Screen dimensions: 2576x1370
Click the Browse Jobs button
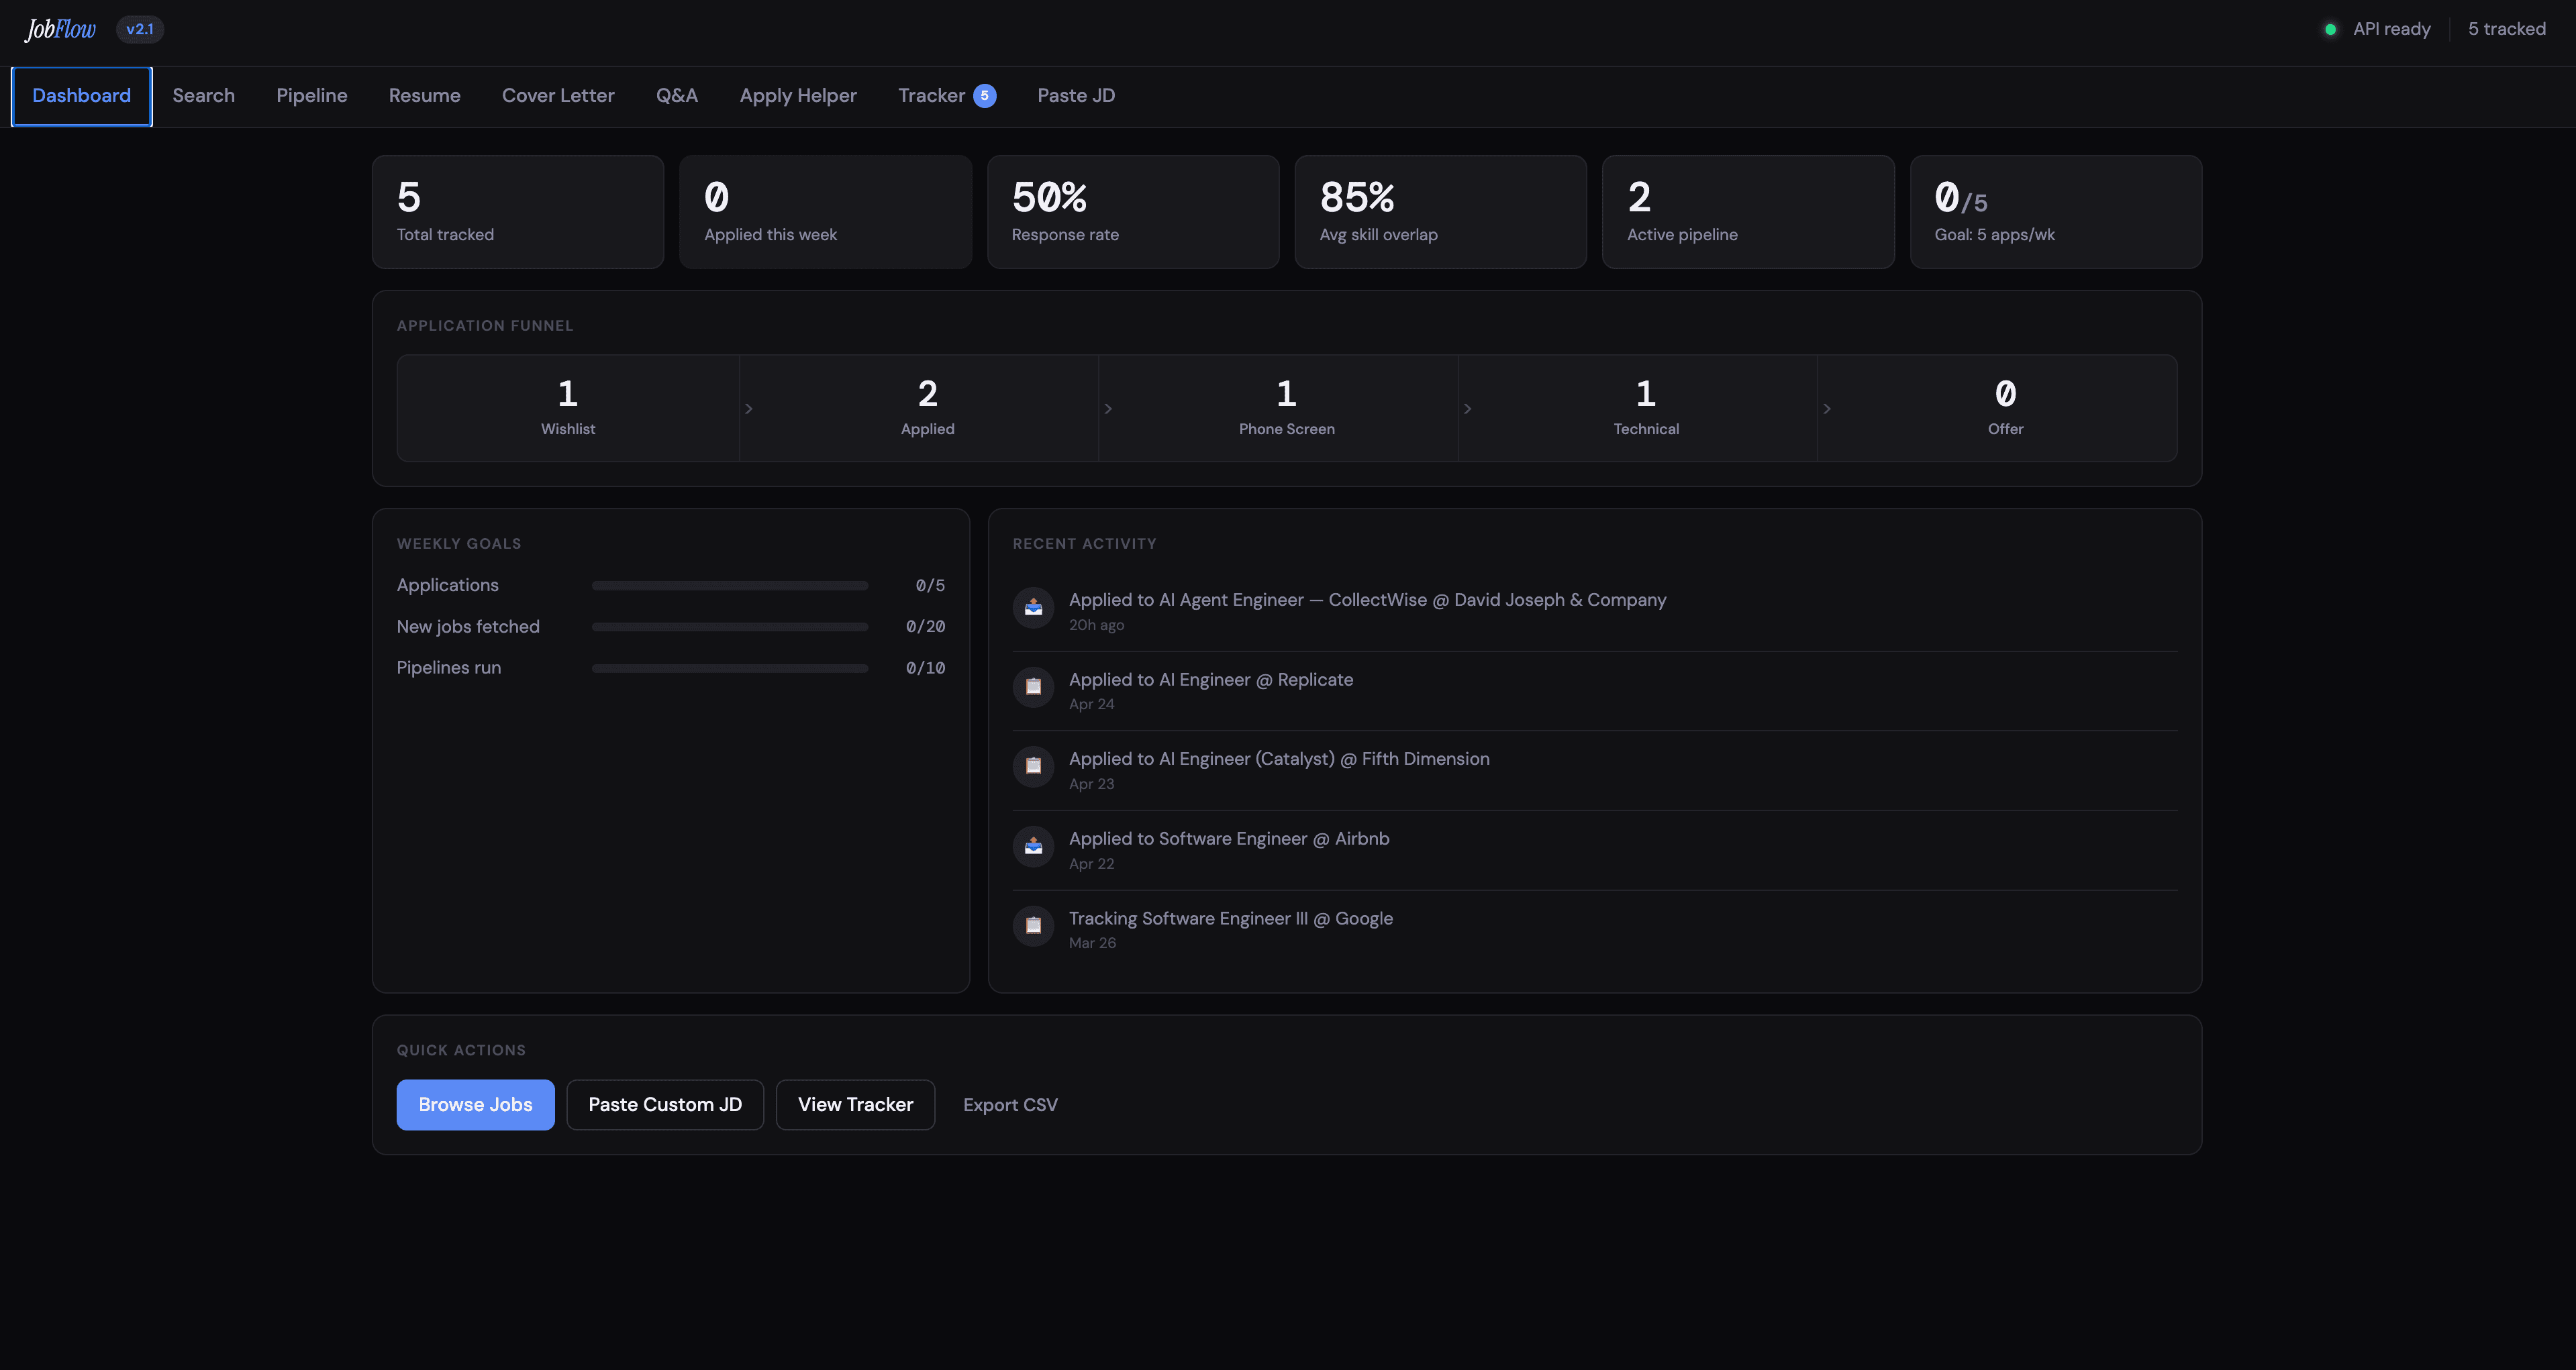tap(475, 1104)
